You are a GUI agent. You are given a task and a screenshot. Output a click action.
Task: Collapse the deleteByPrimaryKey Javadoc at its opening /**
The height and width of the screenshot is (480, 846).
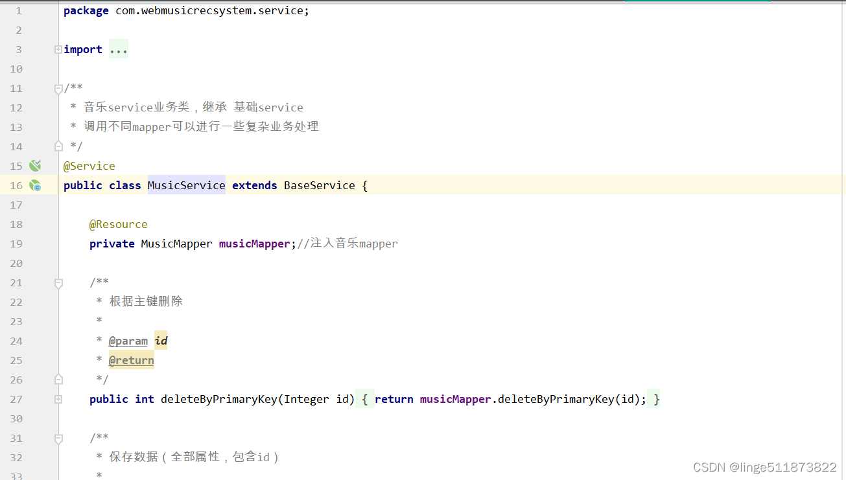(58, 283)
